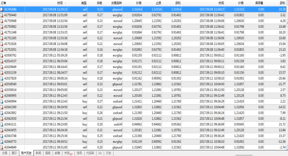This screenshot has width=288, height=156.
Task: Click the buy order icon for 42044773
Action: click(2, 142)
